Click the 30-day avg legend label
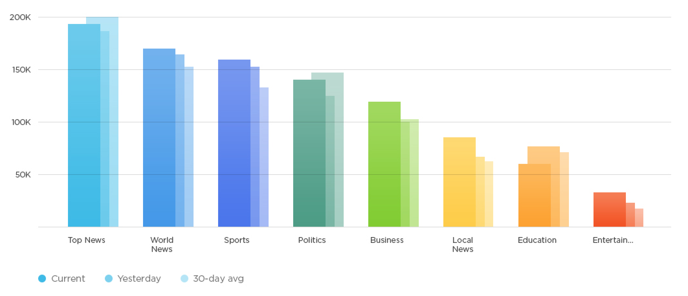 pos(218,279)
